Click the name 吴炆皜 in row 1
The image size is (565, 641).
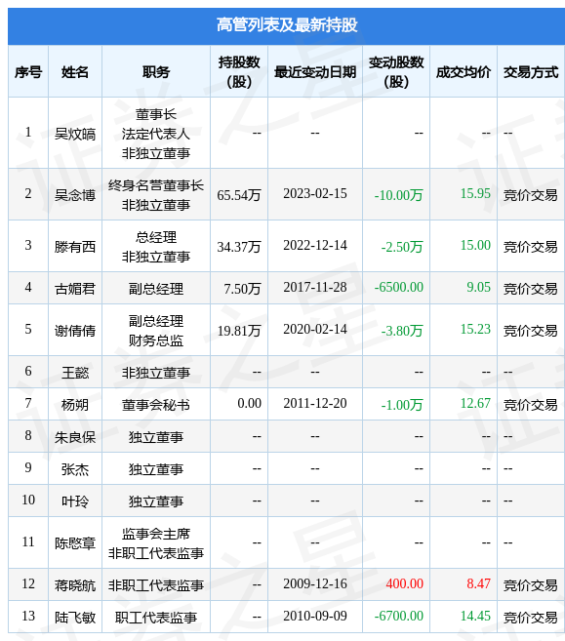(75, 134)
